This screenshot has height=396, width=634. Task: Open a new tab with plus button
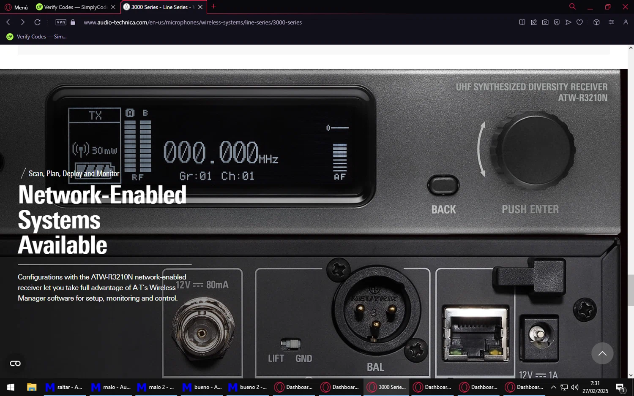213,6
